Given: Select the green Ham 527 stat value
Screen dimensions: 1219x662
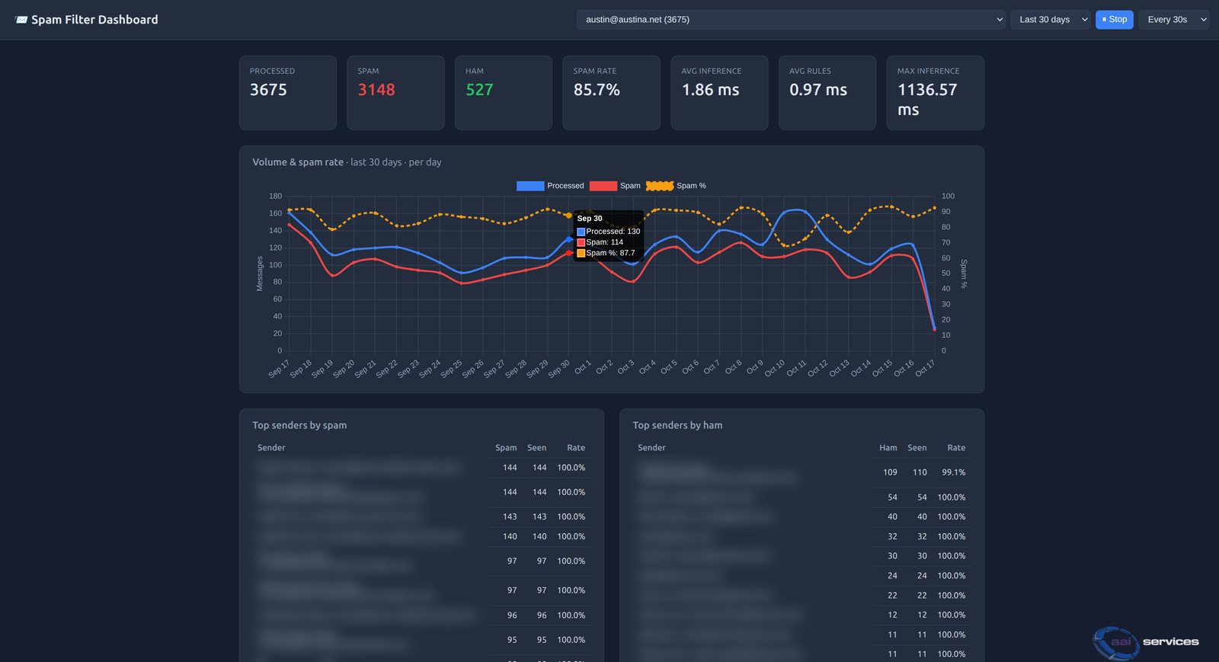Looking at the screenshot, I should (479, 90).
